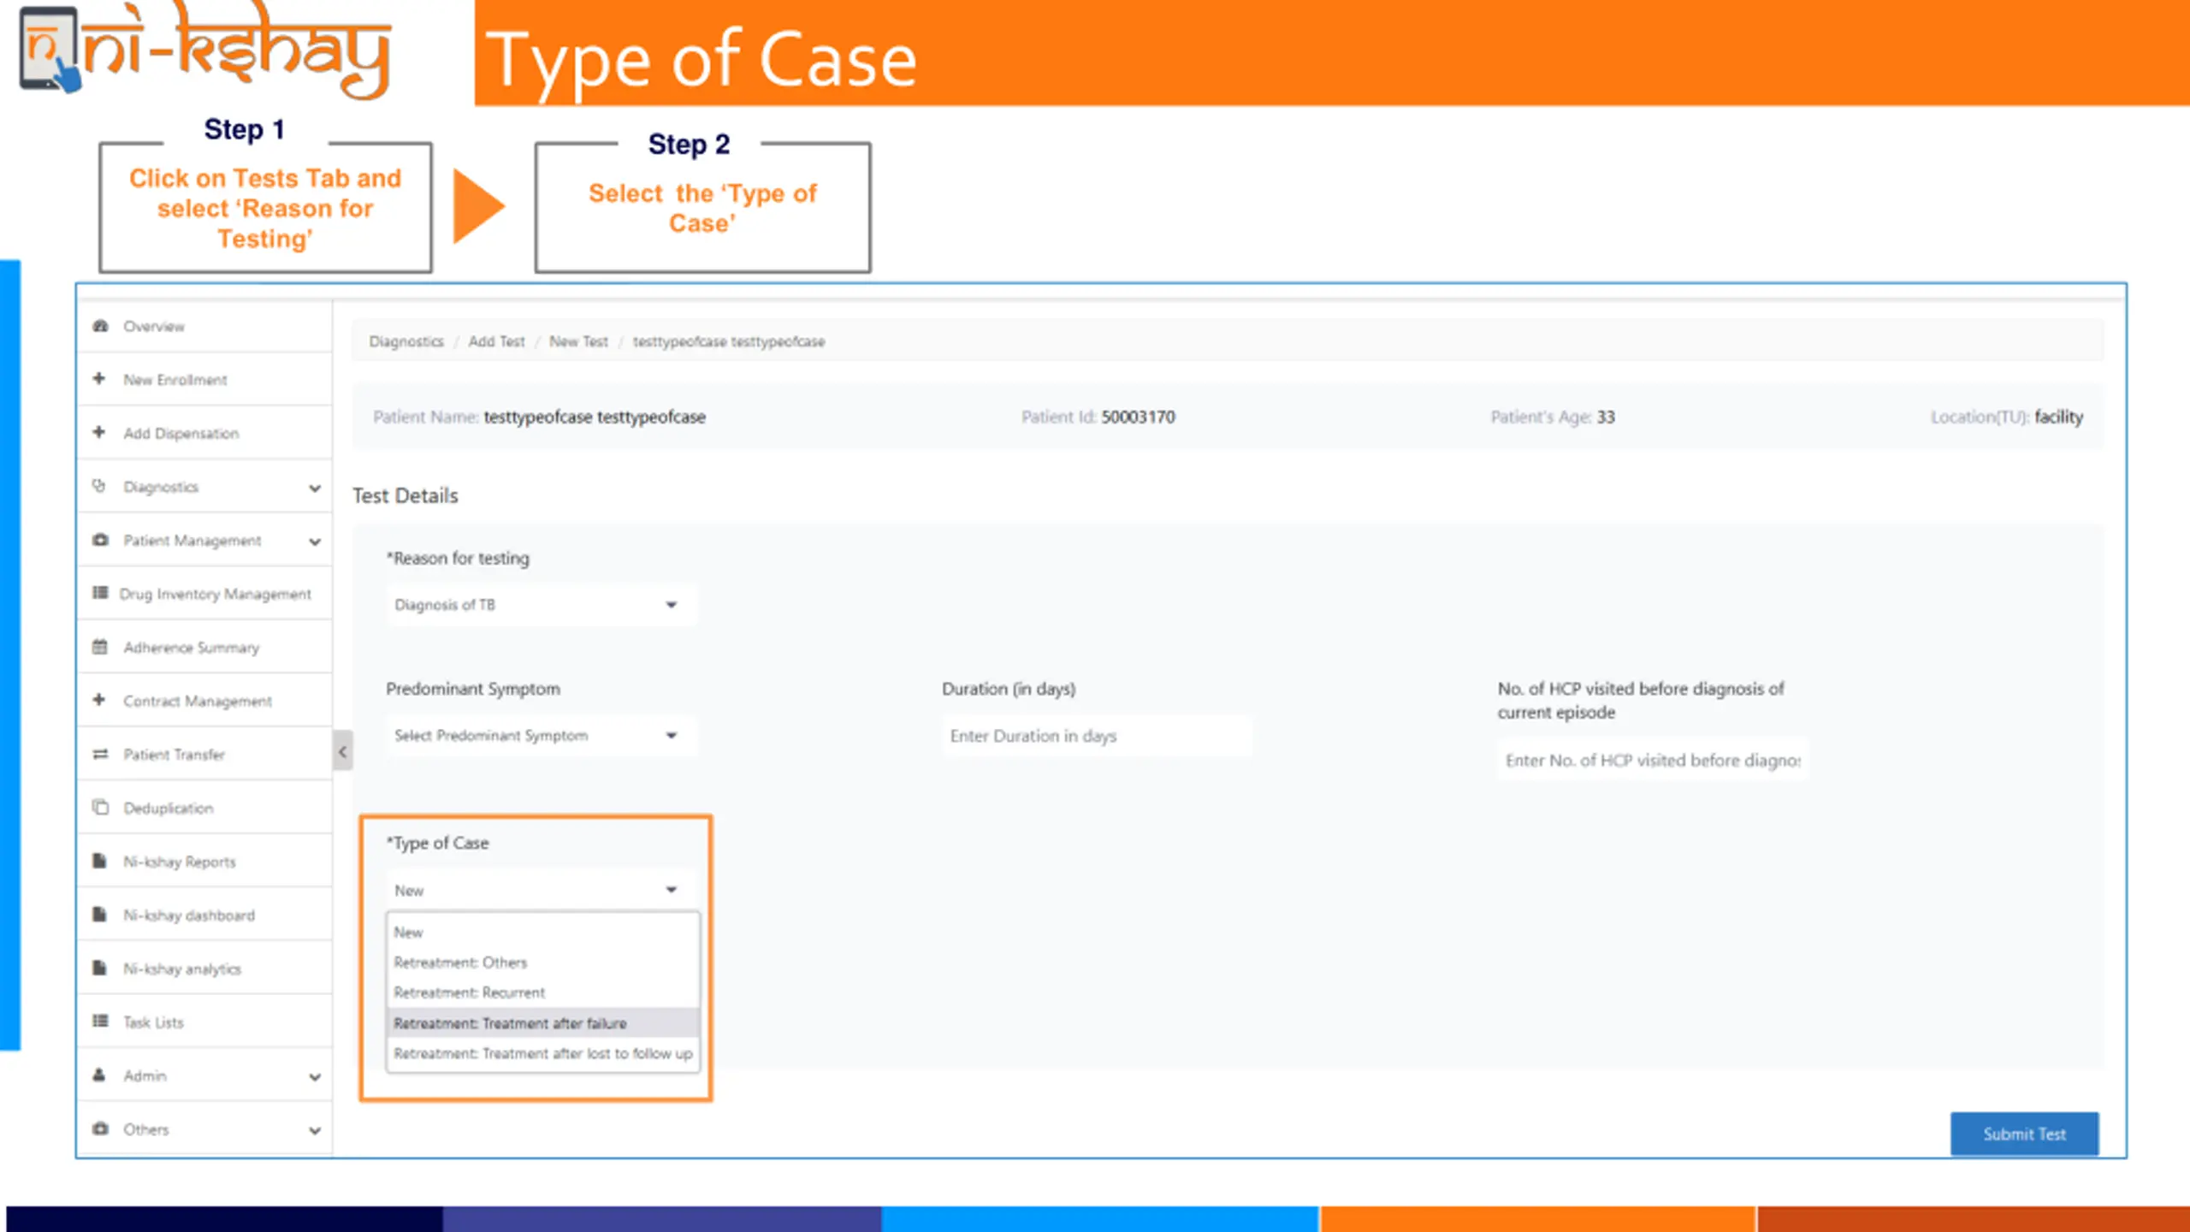This screenshot has height=1232, width=2190.
Task: Collapse the sidebar using the arrow handle
Action: coord(342,752)
